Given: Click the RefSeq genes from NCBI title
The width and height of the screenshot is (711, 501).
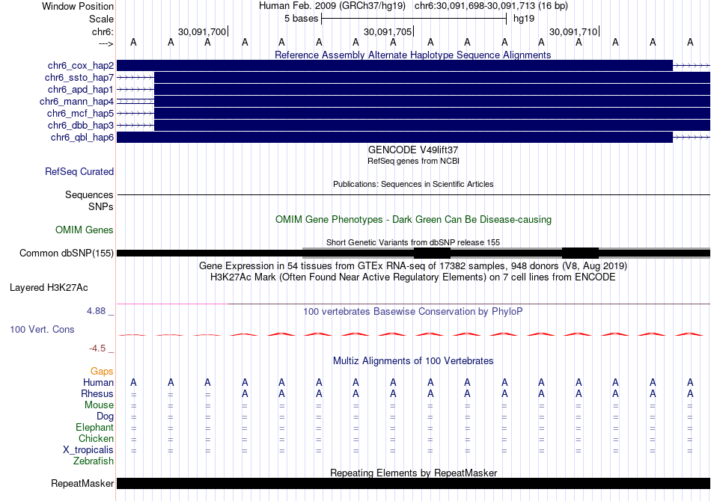Looking at the screenshot, I should pyautogui.click(x=413, y=161).
